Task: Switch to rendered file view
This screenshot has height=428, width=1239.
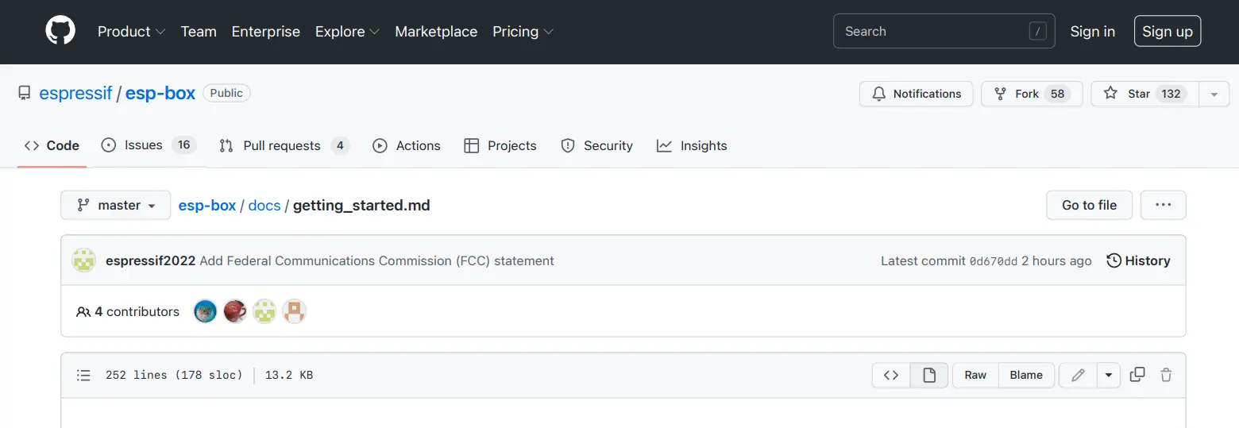Action: [929, 375]
